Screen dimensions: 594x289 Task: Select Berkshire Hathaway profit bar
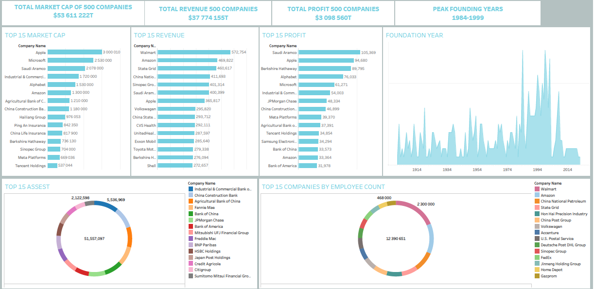pyautogui.click(x=325, y=68)
